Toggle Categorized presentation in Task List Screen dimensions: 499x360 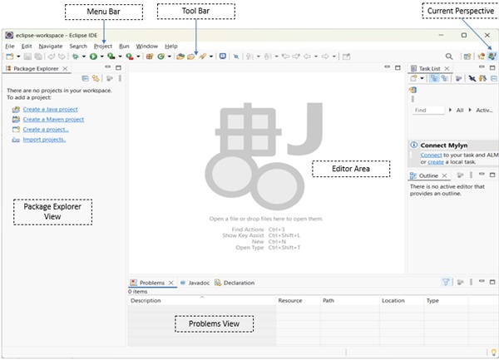pyautogui.click(x=434, y=78)
